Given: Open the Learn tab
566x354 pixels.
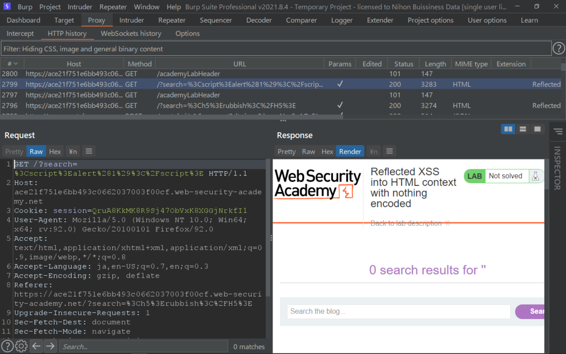Looking at the screenshot, I should (529, 20).
